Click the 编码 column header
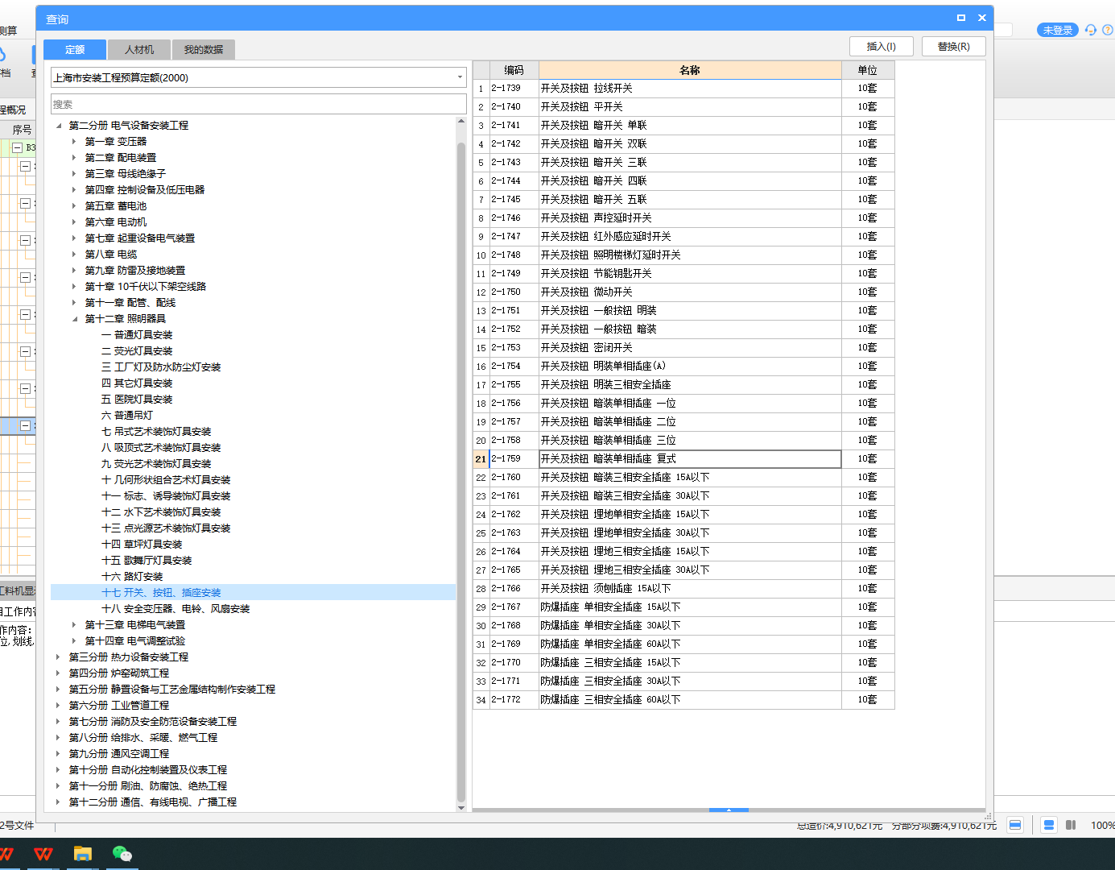This screenshot has width=1115, height=870. [514, 70]
